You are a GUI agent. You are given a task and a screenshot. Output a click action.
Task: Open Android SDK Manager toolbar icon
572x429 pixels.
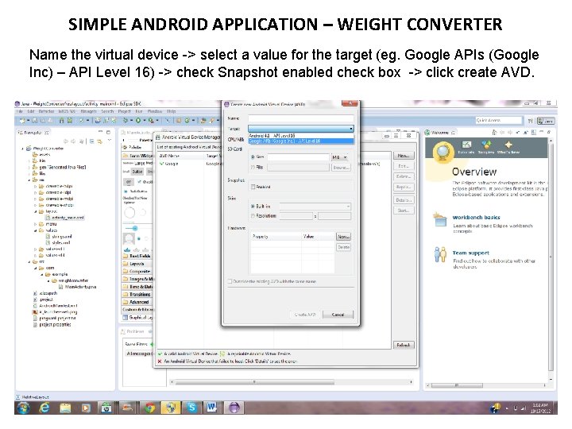click(x=62, y=121)
